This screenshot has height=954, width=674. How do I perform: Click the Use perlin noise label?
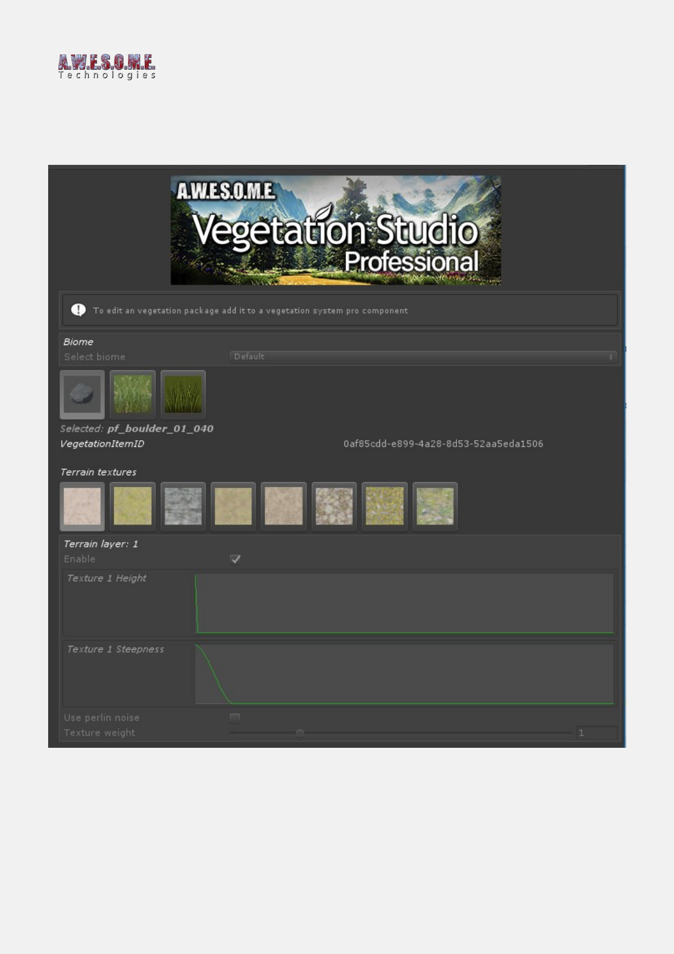click(x=101, y=718)
